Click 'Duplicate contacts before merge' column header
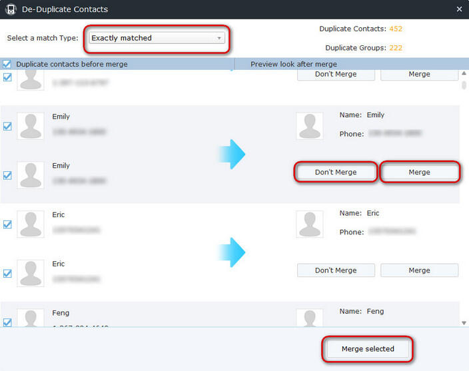Viewport: 469px width, 371px height. [x=71, y=64]
